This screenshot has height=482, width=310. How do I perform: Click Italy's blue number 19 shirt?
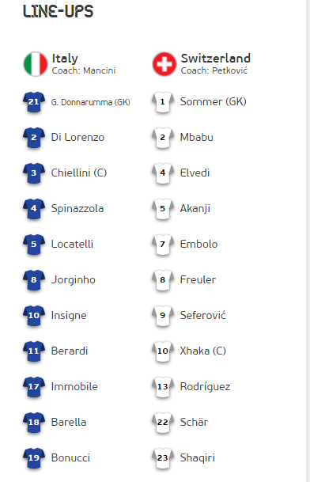pyautogui.click(x=34, y=458)
